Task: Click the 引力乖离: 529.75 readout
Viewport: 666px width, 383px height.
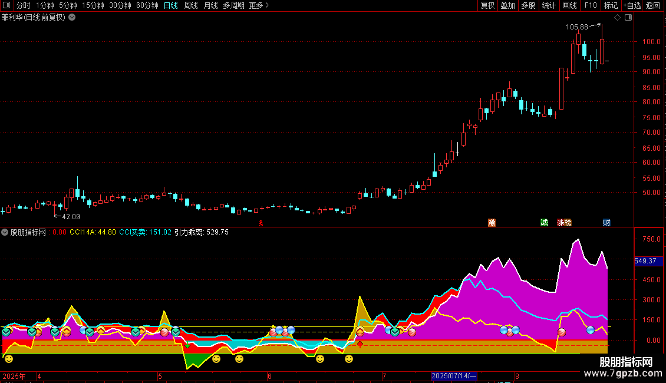Action: (202, 232)
